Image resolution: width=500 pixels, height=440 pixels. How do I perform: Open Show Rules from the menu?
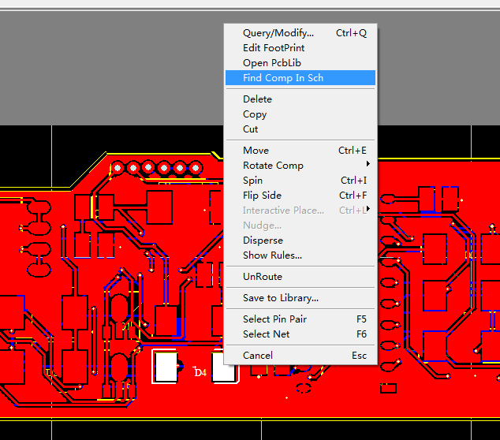[x=272, y=255]
